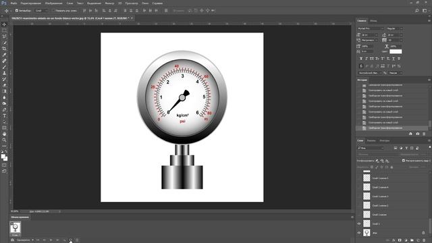The height and width of the screenshot is (243, 432).
Task: Open the leading dropdown
Action: click(401, 35)
